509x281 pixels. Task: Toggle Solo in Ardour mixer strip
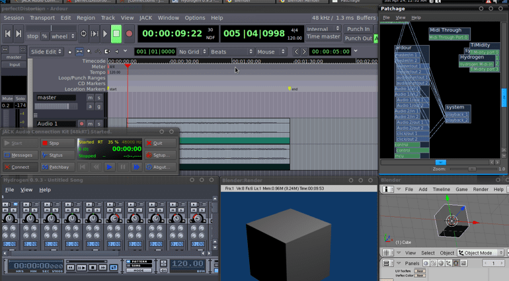point(20,99)
